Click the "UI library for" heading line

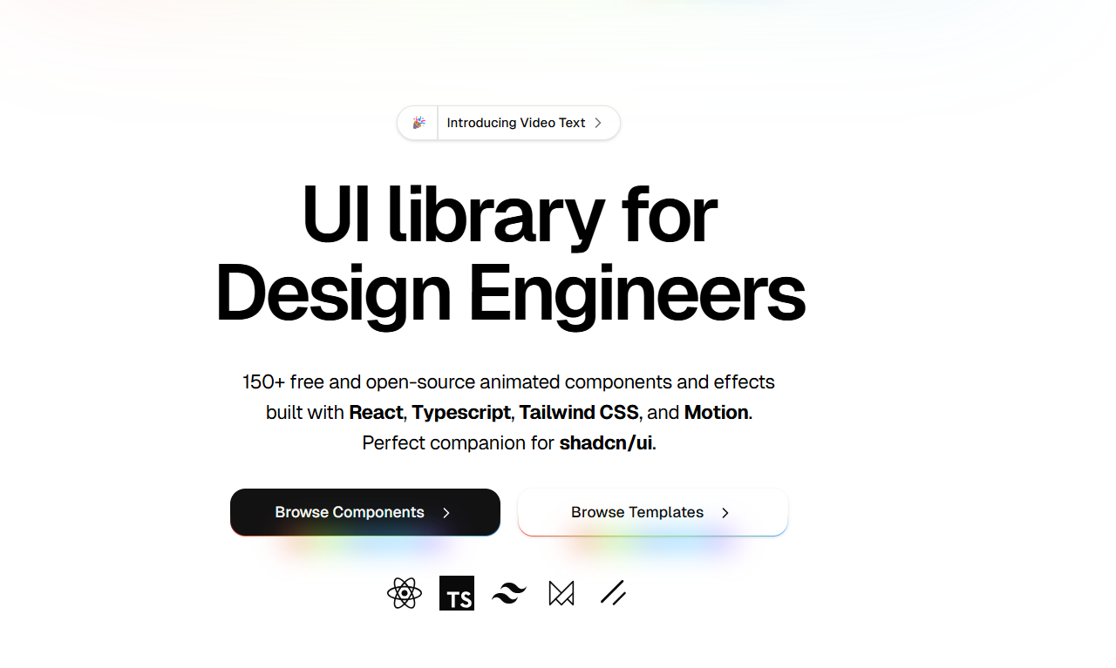(x=509, y=215)
